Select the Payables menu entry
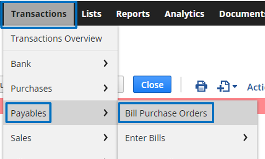Image resolution: width=265 pixels, height=159 pixels. 60,113
